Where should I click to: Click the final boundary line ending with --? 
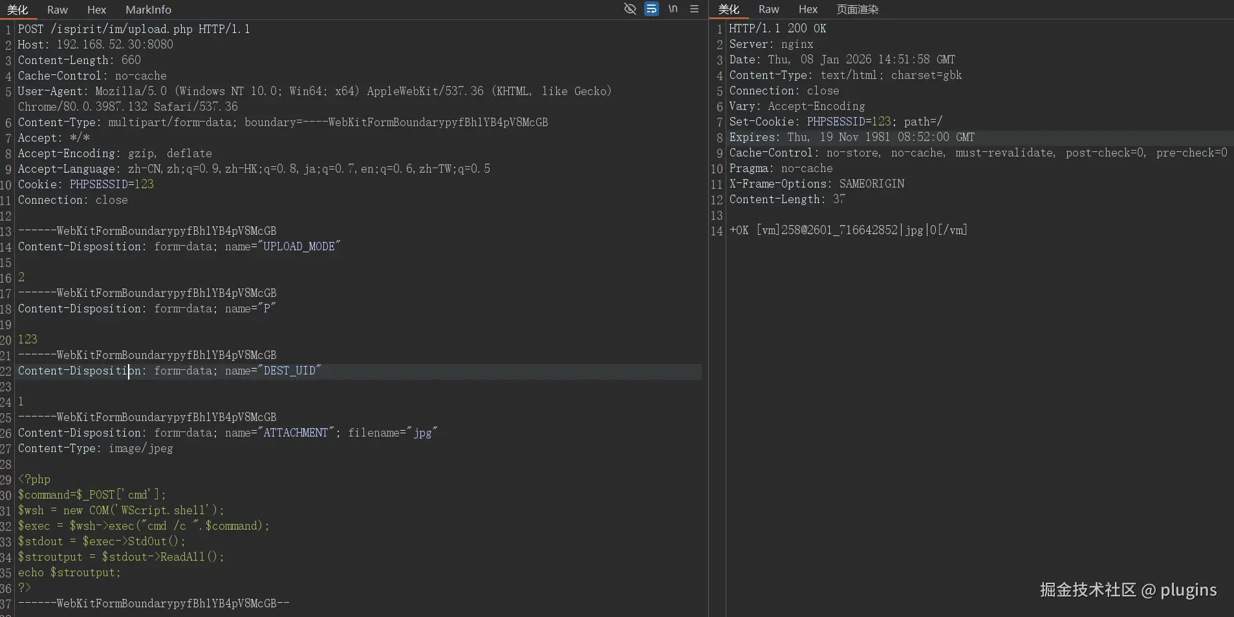[154, 603]
